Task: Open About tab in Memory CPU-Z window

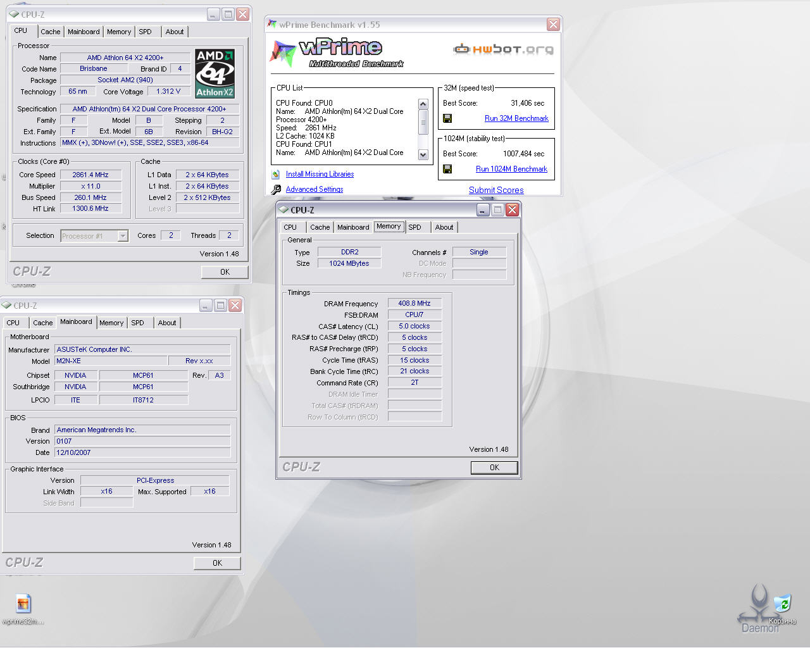Action: point(444,227)
